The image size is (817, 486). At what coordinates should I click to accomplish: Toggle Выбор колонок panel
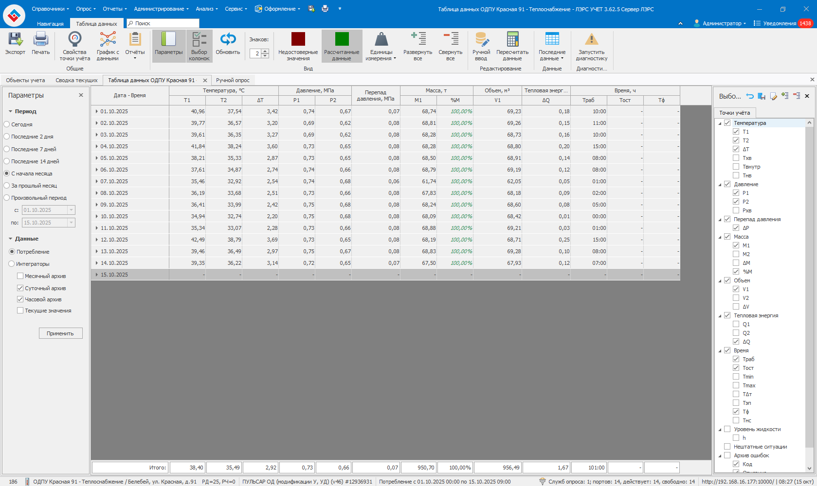click(199, 40)
